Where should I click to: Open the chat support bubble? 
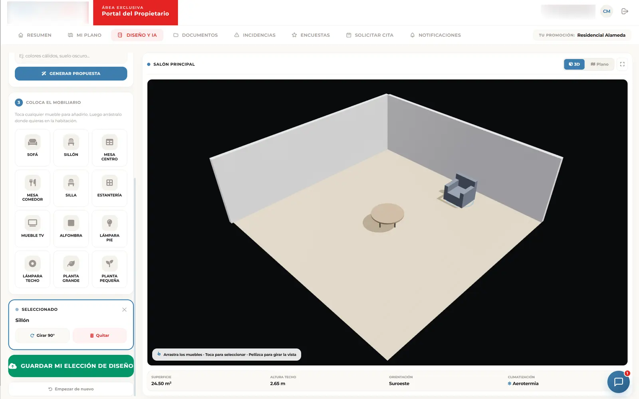click(618, 382)
